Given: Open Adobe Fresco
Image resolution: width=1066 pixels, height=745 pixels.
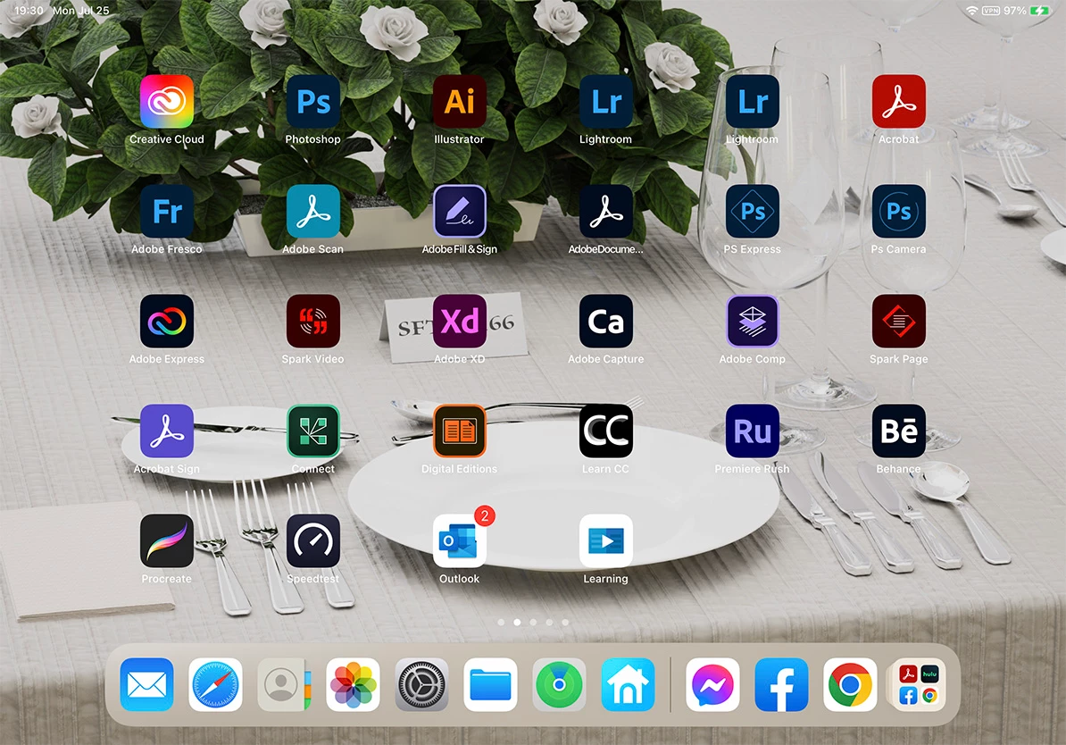Looking at the screenshot, I should 167,212.
